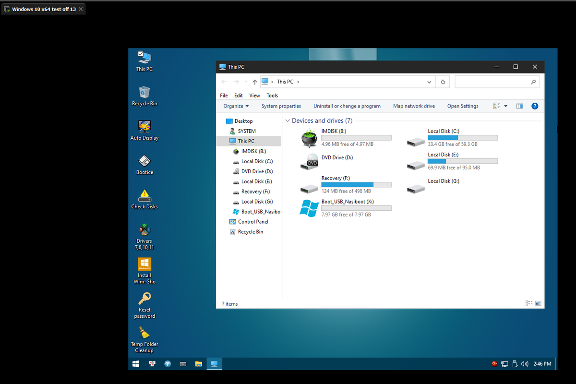This screenshot has height=384, width=576.
Task: Open network tray icon
Action: (x=505, y=364)
